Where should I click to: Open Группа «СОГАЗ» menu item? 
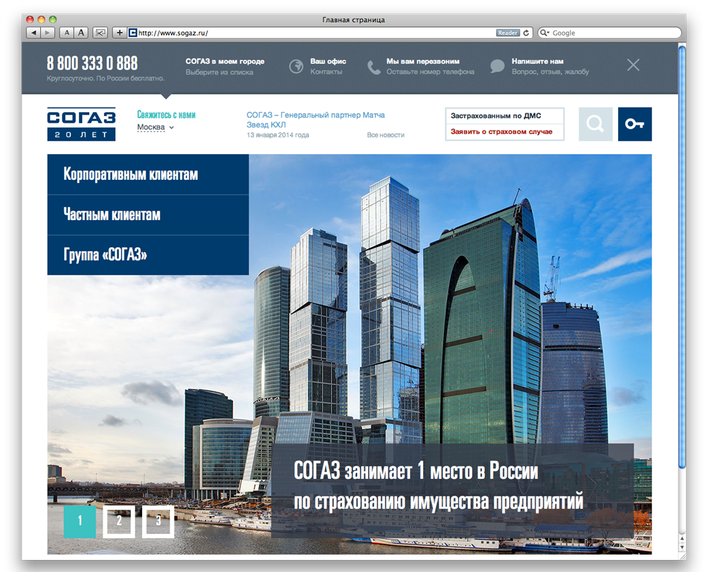[x=148, y=255]
